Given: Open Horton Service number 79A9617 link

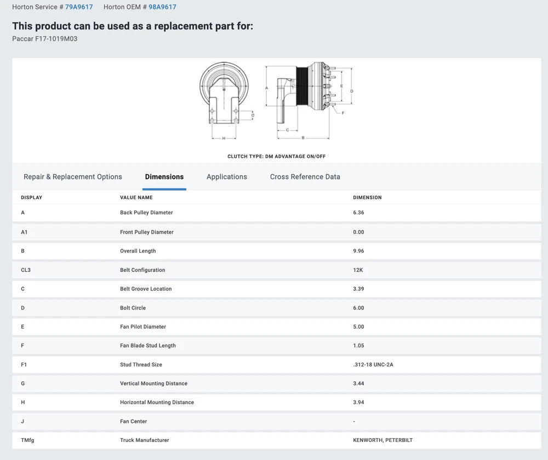Looking at the screenshot, I should 79,7.
